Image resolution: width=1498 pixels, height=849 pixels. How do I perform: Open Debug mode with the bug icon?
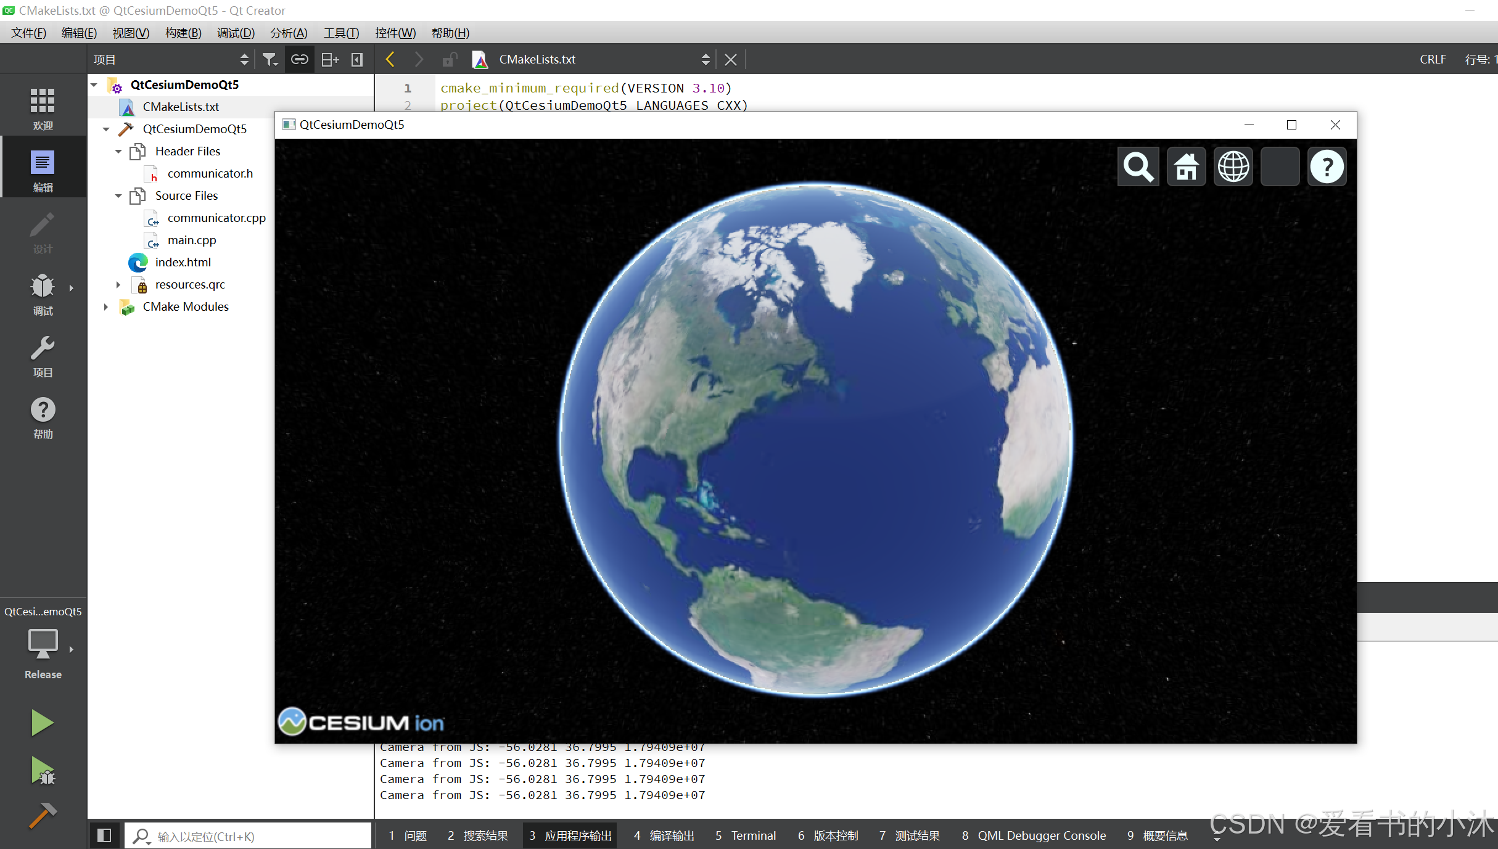[x=43, y=293]
